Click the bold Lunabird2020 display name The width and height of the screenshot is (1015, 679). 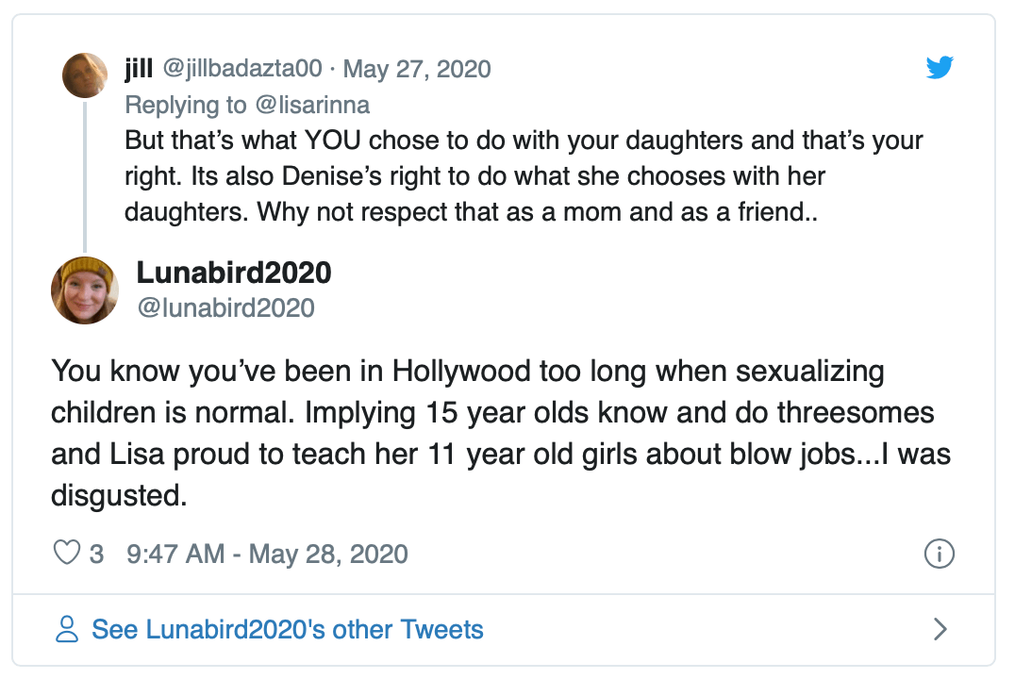pyautogui.click(x=234, y=273)
